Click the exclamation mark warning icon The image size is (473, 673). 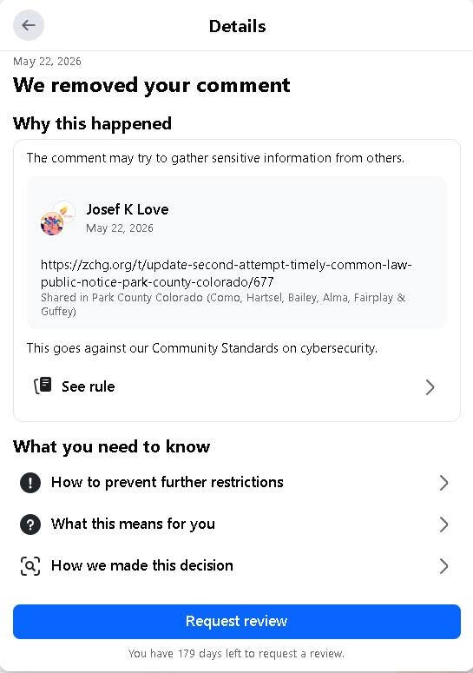coord(30,483)
